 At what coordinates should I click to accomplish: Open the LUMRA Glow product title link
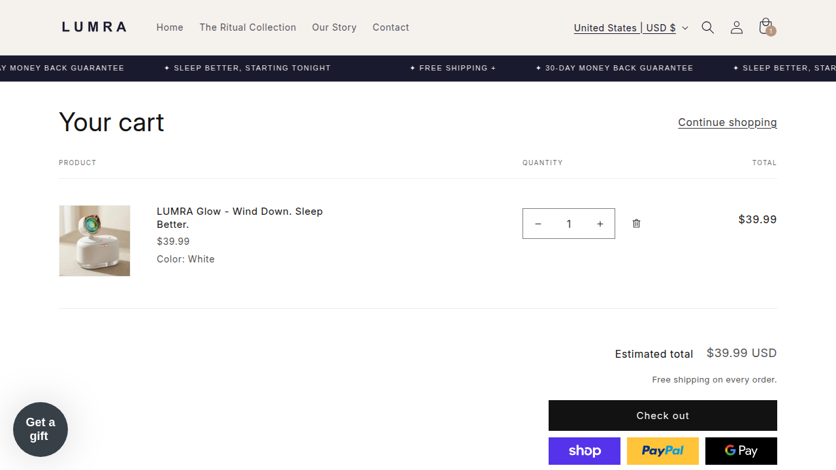240,217
